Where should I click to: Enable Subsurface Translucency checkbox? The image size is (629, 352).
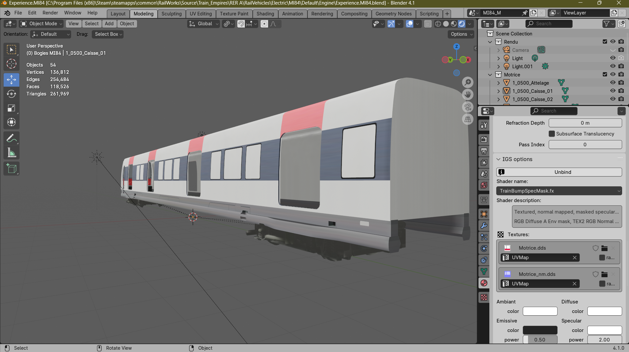click(552, 134)
